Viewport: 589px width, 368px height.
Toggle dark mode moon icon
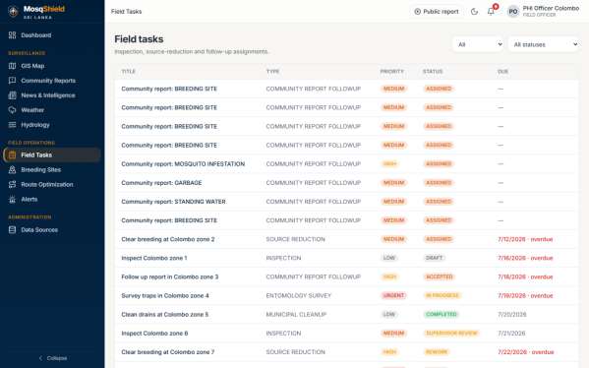point(474,11)
